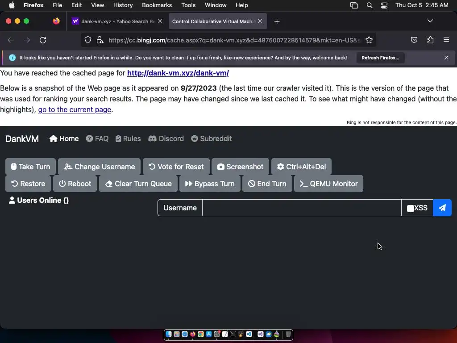Expand the list all tabs chevron
Screen dimensions: 457x343
(x=430, y=21)
